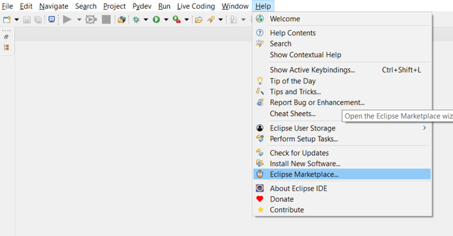This screenshot has height=236, width=453.
Task: Click the green Run toolbar icon
Action: click(x=156, y=19)
